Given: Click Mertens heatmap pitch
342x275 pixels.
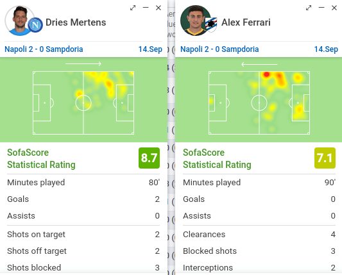Looking at the screenshot, I should 83,103.
